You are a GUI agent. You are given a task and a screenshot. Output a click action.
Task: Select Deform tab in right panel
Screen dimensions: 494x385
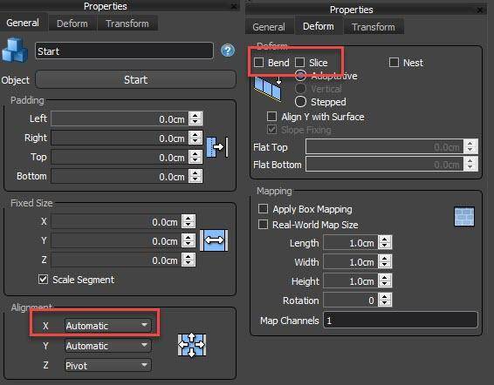pos(319,26)
